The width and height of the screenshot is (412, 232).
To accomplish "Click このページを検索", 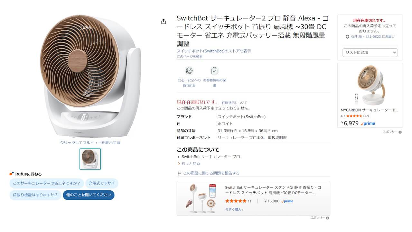I will (x=189, y=56).
